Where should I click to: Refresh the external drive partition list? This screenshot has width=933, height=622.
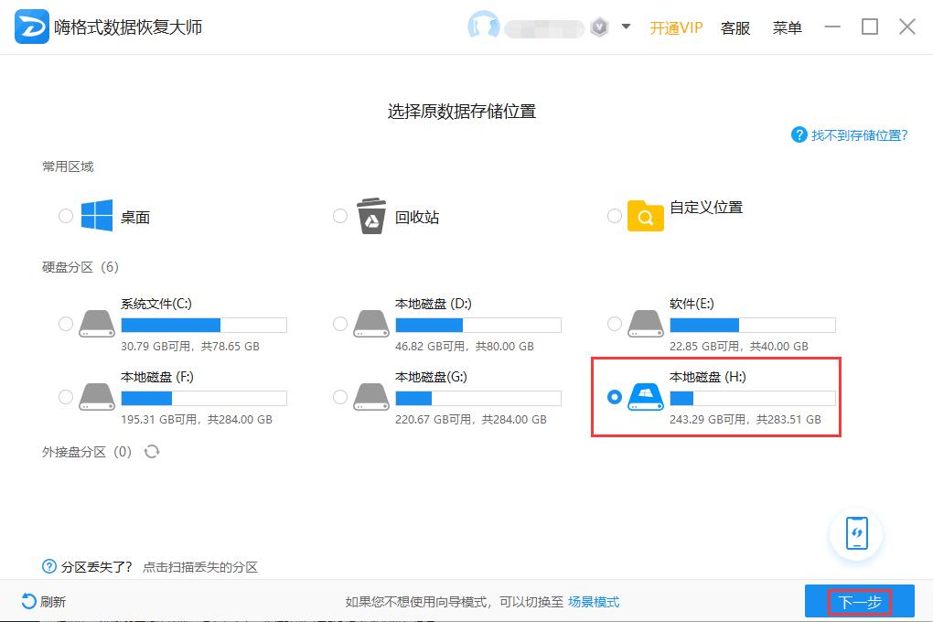[x=152, y=451]
